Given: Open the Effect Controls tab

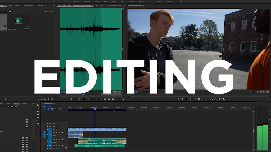Looking at the screenshot, I should click(100, 5).
